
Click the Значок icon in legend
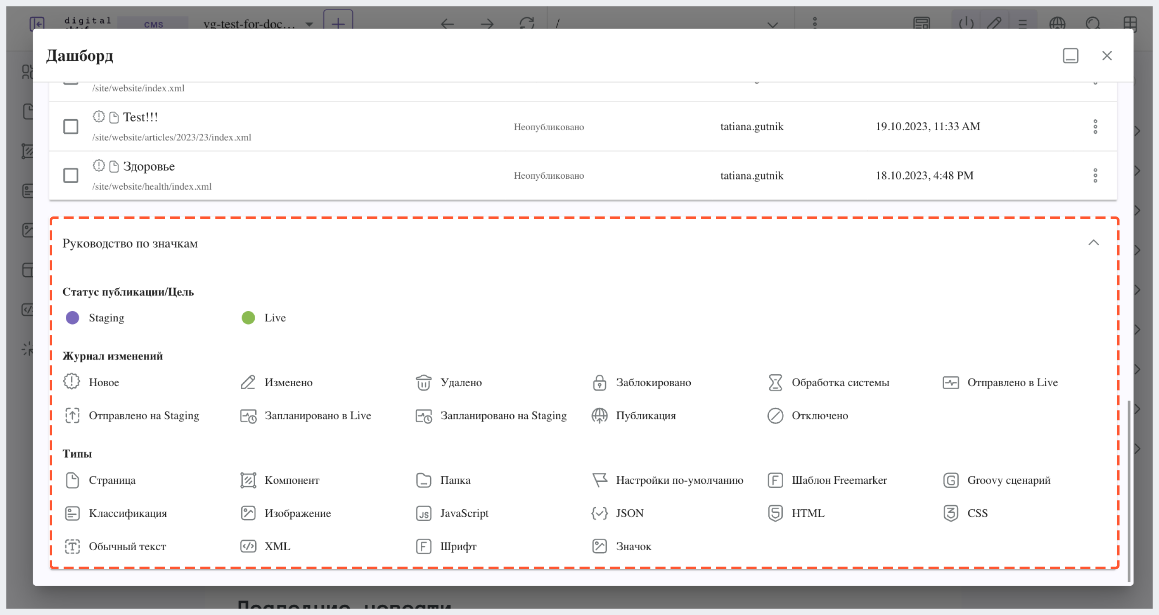click(599, 546)
